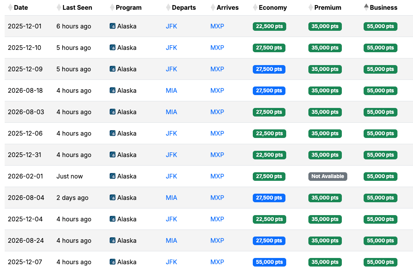
Task: Open JFK departure link for 2025-12-10
Action: coord(171,48)
